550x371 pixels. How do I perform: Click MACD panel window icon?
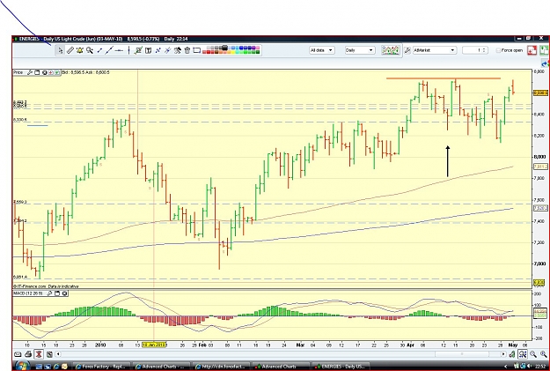coord(57,293)
